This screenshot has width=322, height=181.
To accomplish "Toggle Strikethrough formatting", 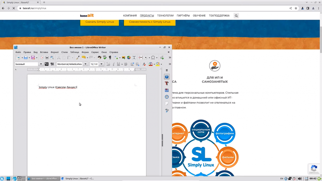I will pos(126,64).
